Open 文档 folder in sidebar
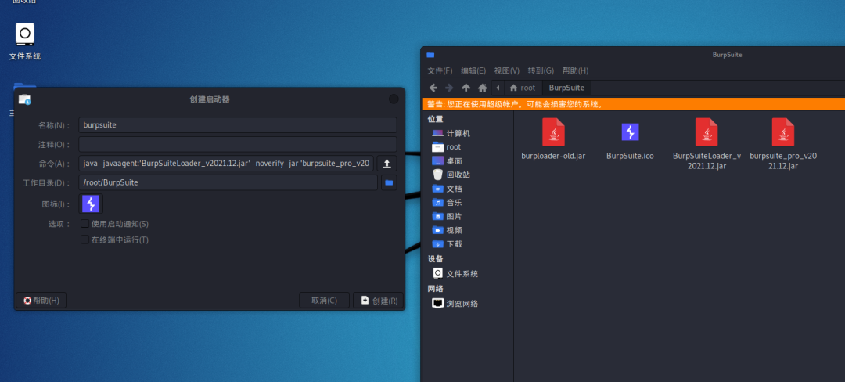 pyautogui.click(x=448, y=189)
